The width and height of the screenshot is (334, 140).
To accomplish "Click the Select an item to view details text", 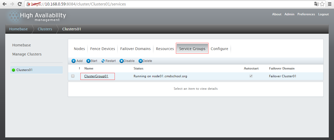I will (196, 89).
